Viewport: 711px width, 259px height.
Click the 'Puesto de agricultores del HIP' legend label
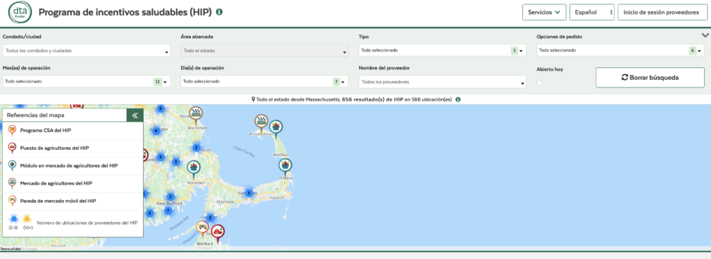(x=54, y=149)
